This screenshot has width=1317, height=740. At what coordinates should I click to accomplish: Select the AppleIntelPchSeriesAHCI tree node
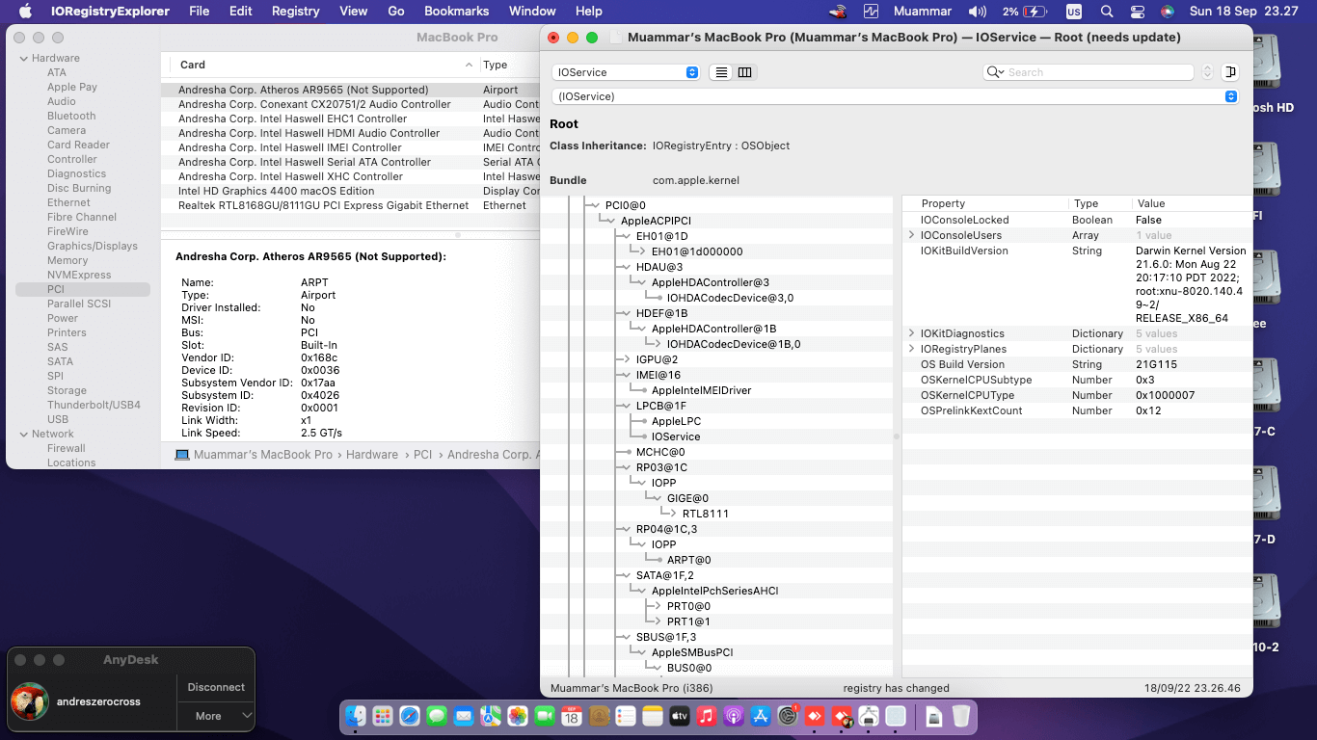tap(714, 591)
